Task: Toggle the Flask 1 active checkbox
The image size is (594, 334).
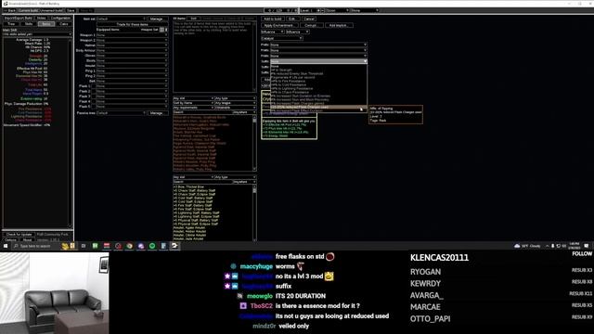Action: [94, 86]
